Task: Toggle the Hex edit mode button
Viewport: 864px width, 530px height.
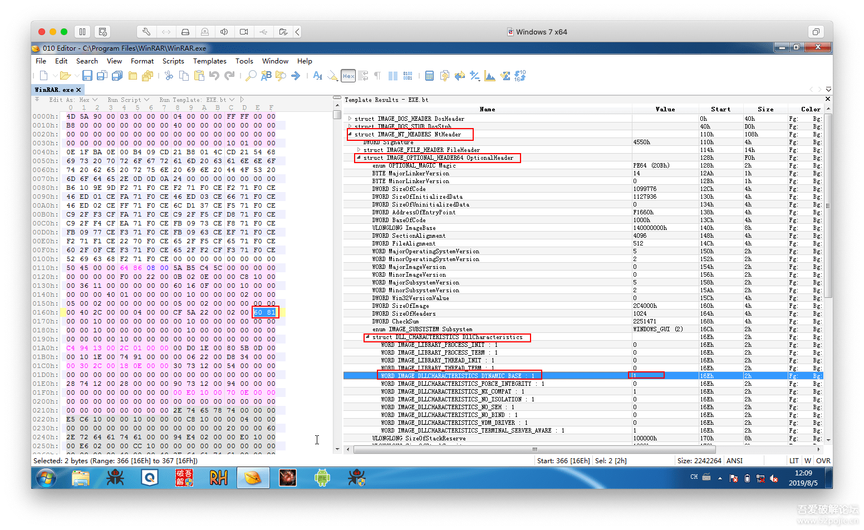Action: tap(348, 76)
